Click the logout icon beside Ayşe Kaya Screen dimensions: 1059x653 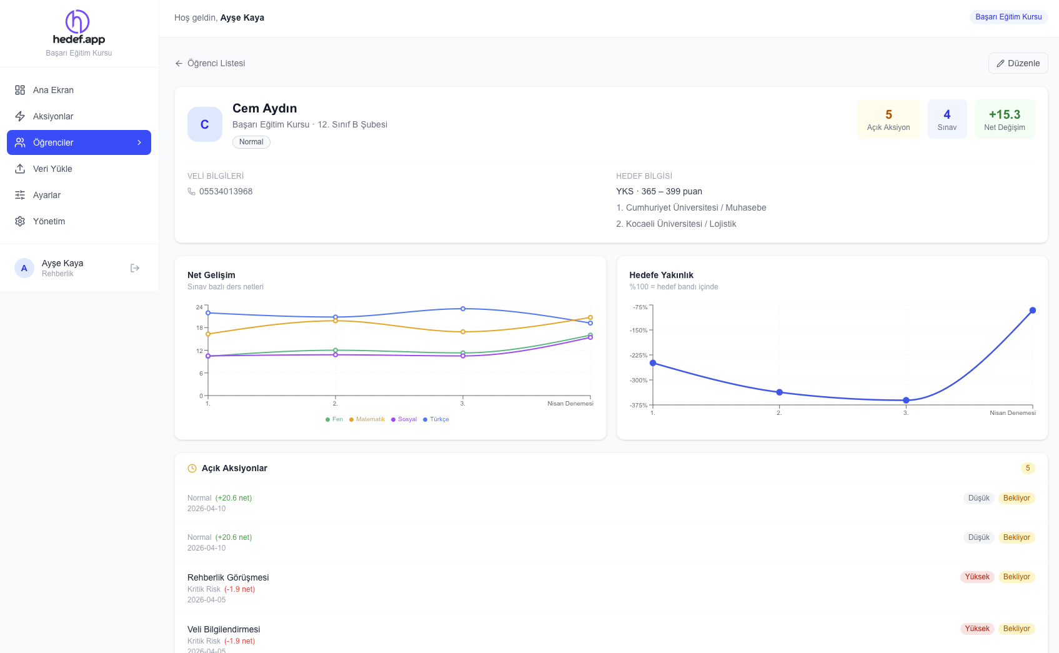[x=135, y=268]
